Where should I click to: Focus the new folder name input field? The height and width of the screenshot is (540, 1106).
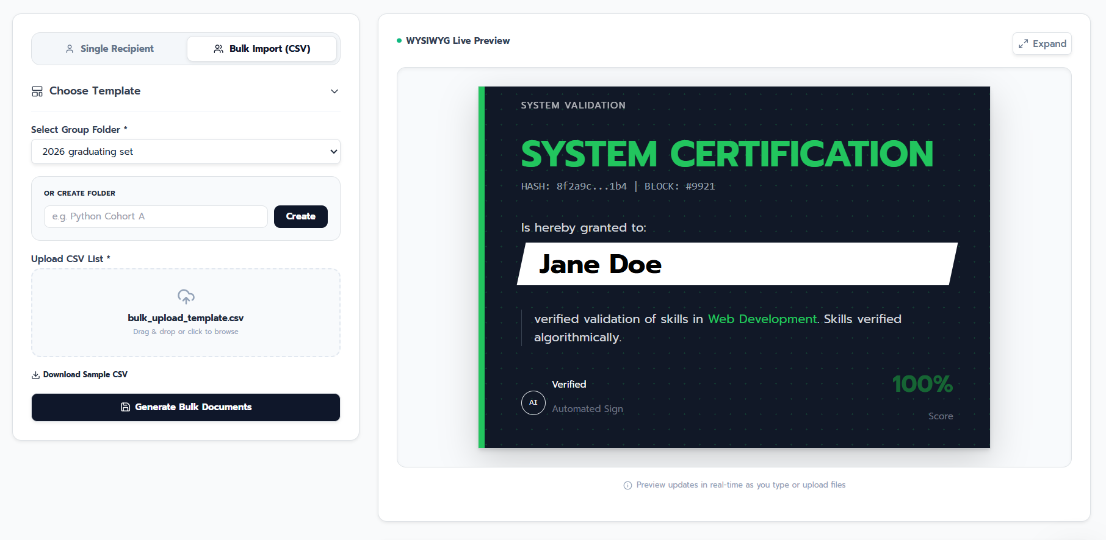click(156, 216)
